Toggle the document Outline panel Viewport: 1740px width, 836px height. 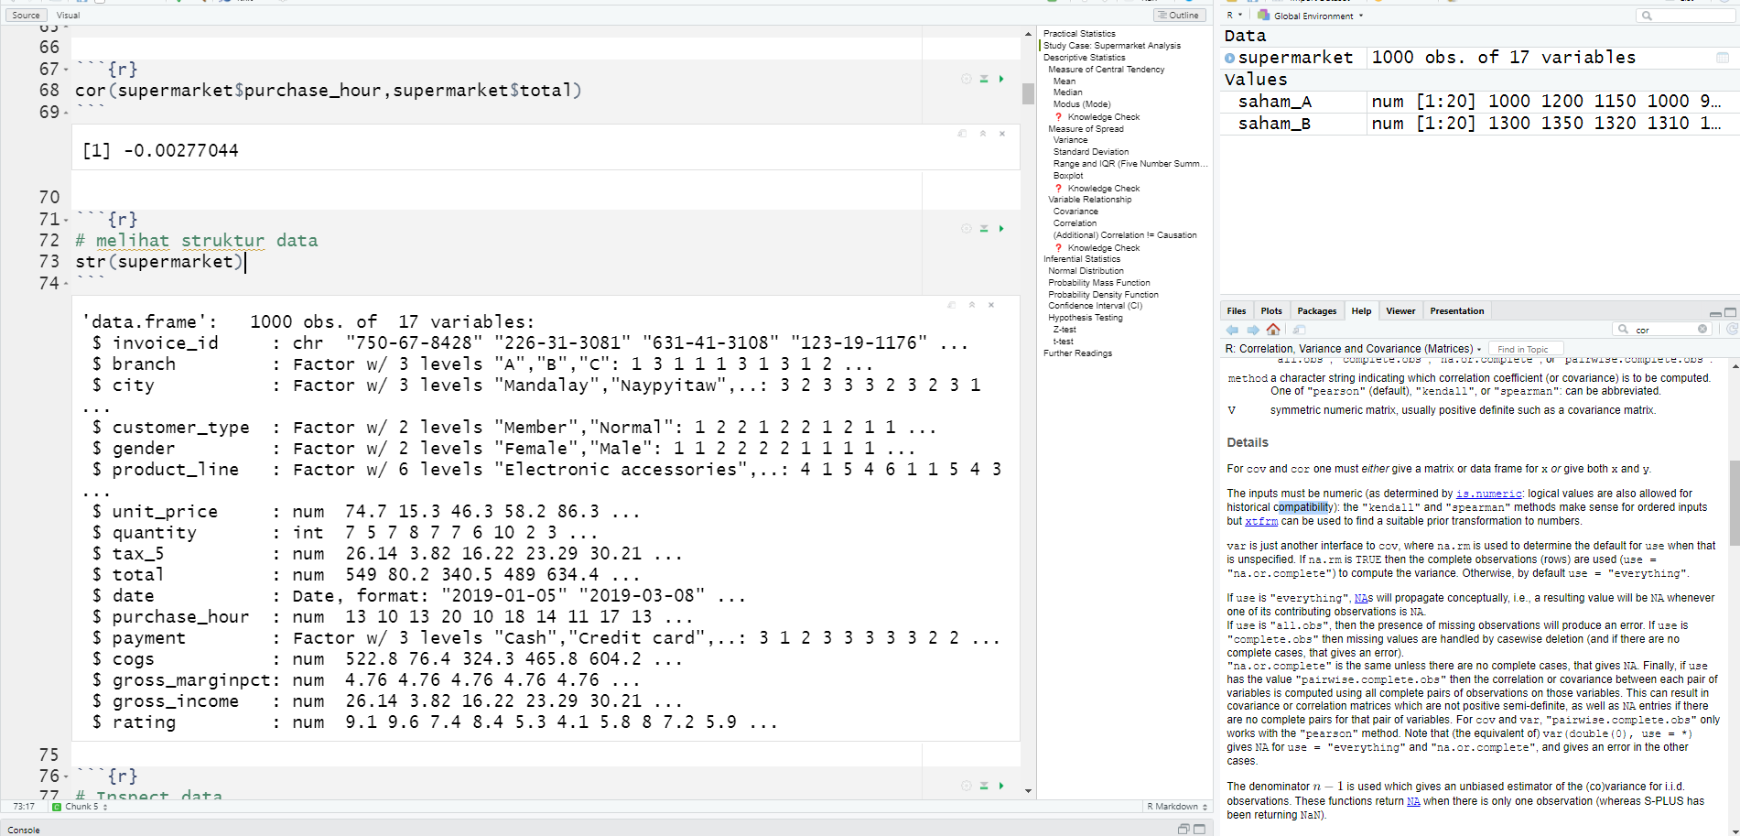point(1179,15)
